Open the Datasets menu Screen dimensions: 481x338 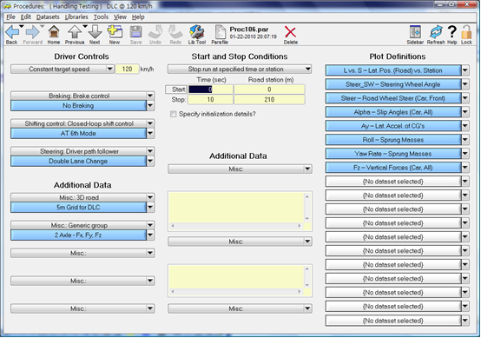(48, 17)
